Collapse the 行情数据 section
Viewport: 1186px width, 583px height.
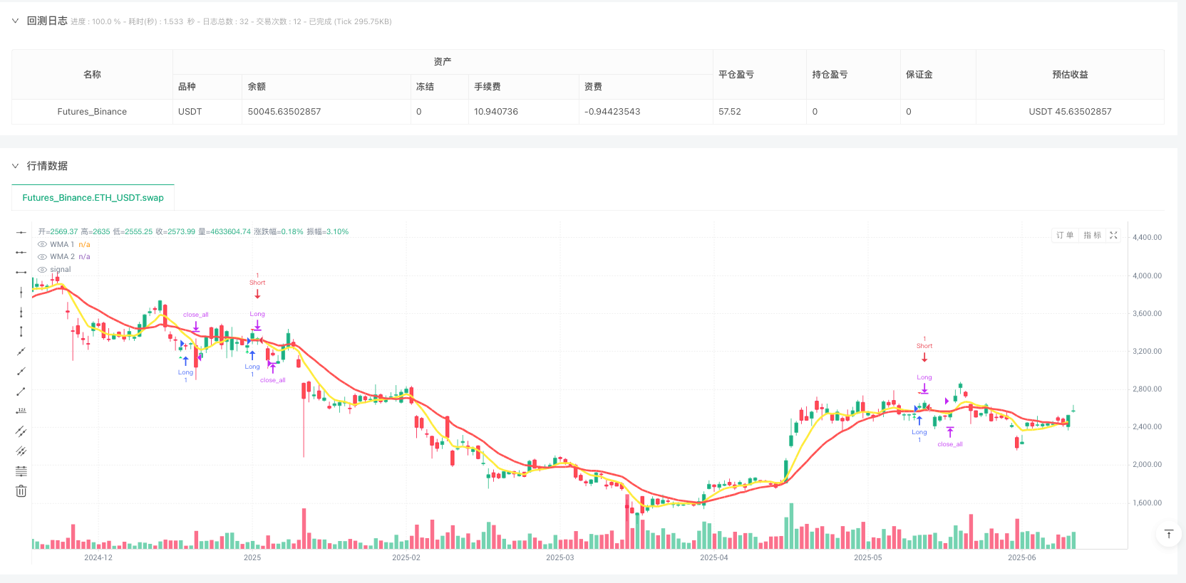pos(15,166)
